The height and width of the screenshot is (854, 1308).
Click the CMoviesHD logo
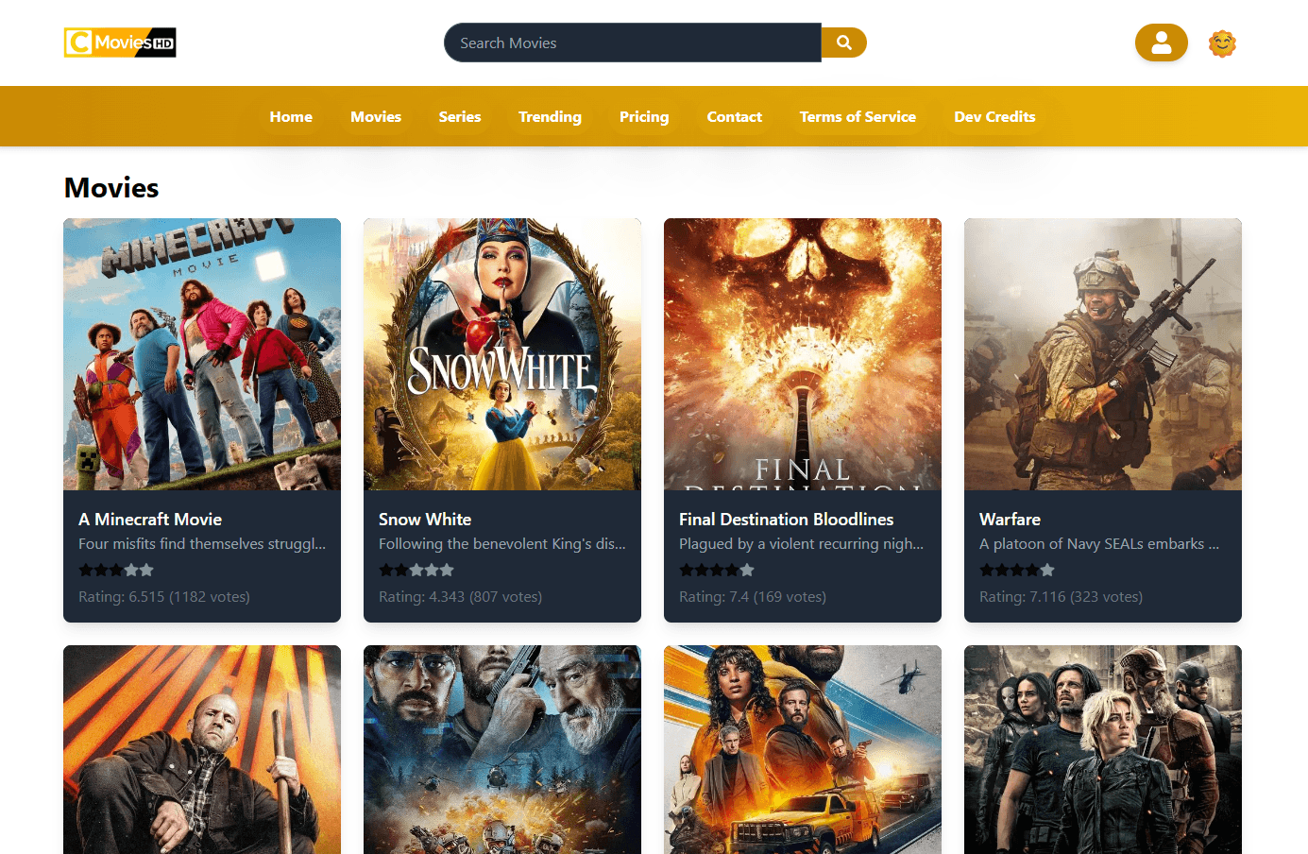point(119,43)
